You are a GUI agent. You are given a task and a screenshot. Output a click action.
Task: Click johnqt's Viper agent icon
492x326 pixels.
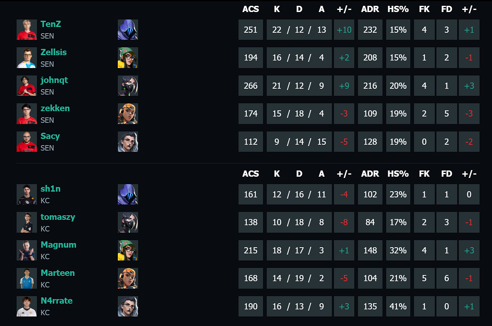click(128, 86)
